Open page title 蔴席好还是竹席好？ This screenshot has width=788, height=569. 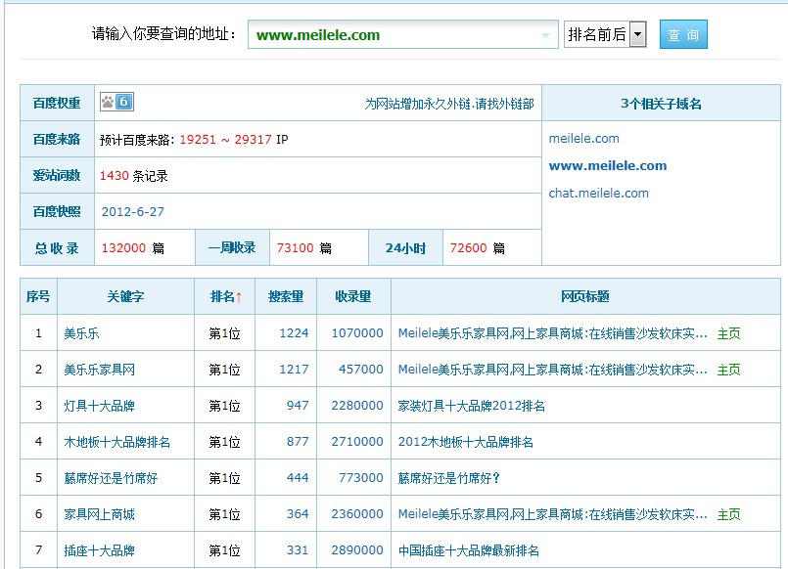(448, 478)
